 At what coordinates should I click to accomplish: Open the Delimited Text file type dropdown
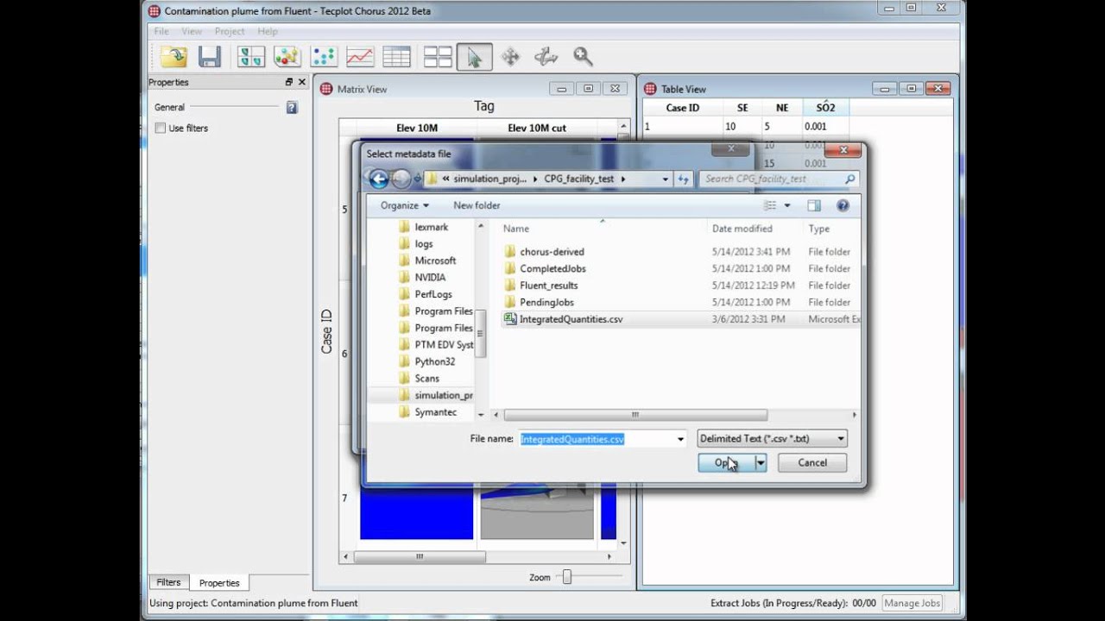[x=772, y=438]
